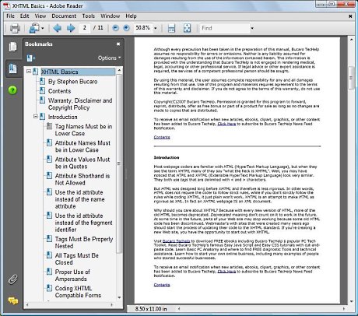Click bookmark icon beside Contents
Screen dimensions: 358x316
[x=42, y=91]
